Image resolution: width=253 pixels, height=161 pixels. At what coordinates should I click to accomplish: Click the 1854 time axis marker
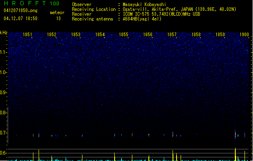click(100, 35)
